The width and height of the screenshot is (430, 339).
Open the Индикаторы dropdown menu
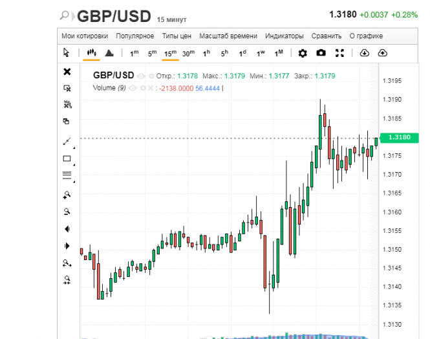coord(284,36)
